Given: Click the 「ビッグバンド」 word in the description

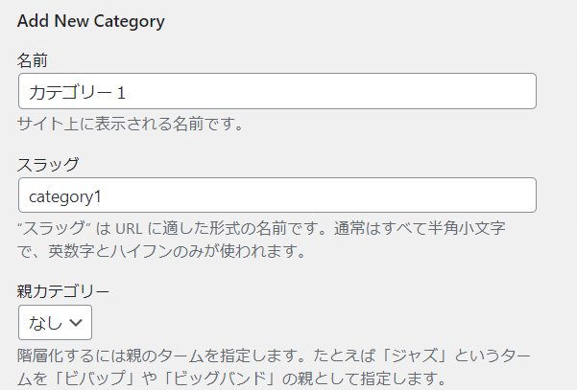Looking at the screenshot, I should (222, 379).
